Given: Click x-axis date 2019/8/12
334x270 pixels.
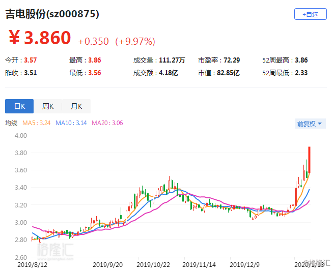Looking at the screenshot, I should click(x=32, y=265).
